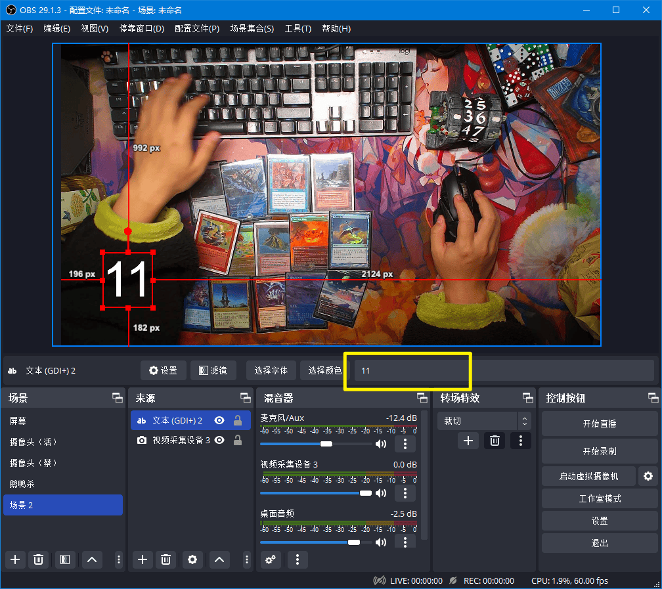Undock the 转场特效 panel
Screen dimensions: 662x589
click(528, 398)
